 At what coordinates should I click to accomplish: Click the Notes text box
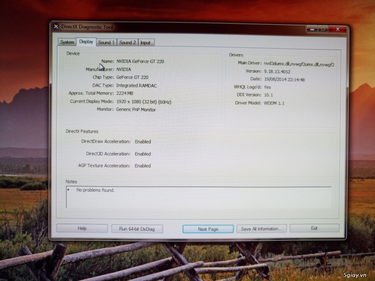click(199, 197)
